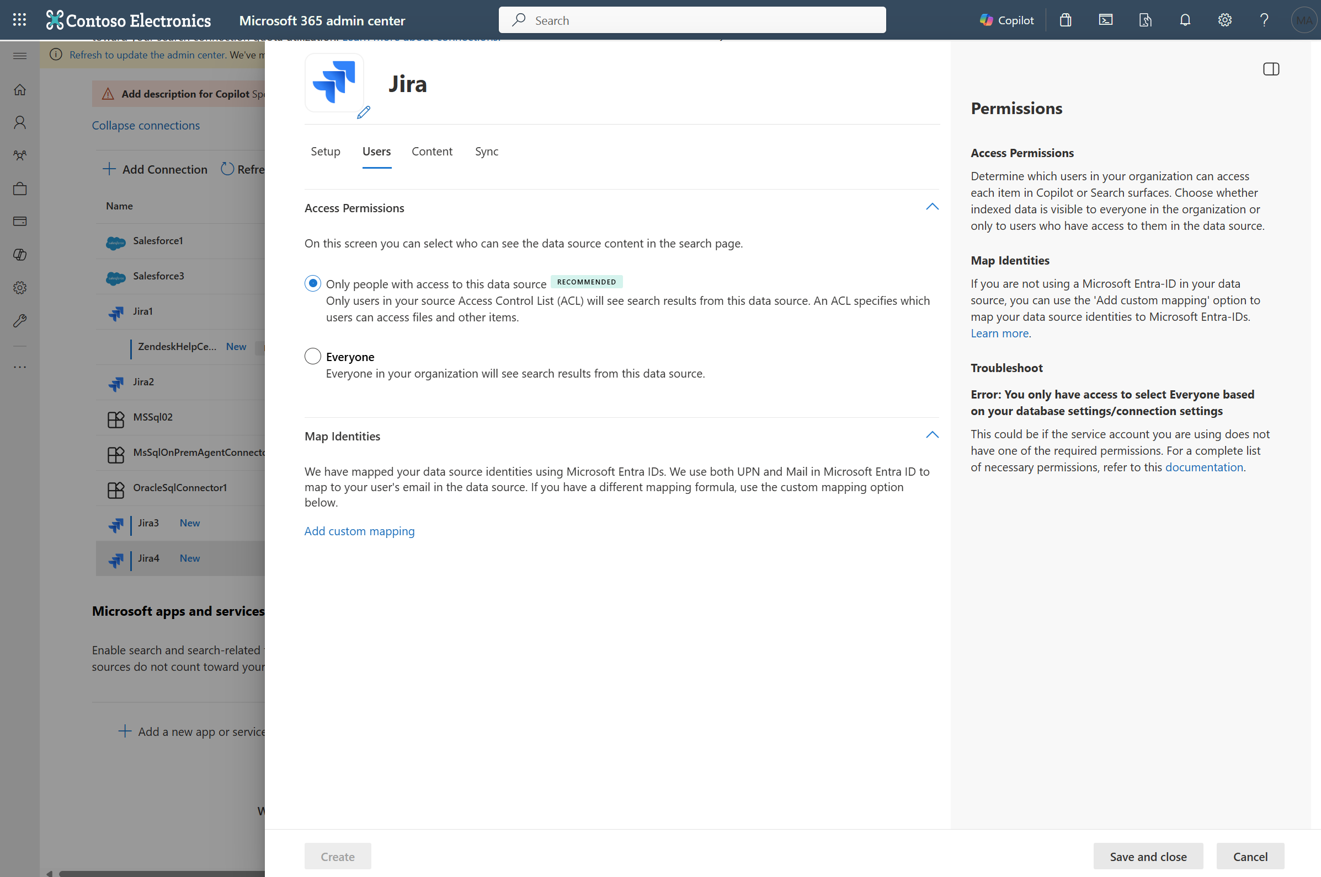Select the Jira3 connection row
Viewport: 1321px width, 877px height.
[180, 523]
